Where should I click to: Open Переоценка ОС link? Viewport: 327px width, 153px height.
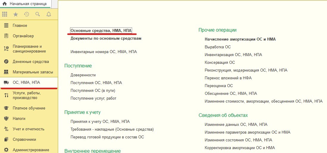point(218,86)
